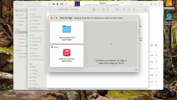Open Up Next queue list icon in Music
The image size is (177, 100).
coord(160,4)
